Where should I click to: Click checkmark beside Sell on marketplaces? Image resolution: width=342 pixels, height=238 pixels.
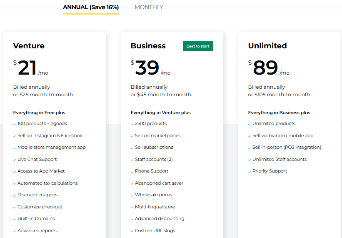point(132,136)
